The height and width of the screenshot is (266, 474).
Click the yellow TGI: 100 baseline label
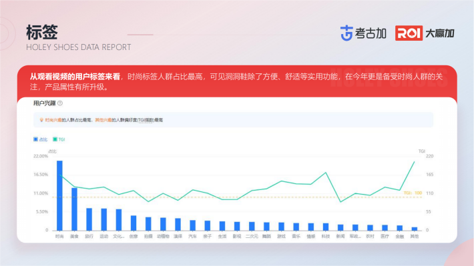(x=413, y=193)
